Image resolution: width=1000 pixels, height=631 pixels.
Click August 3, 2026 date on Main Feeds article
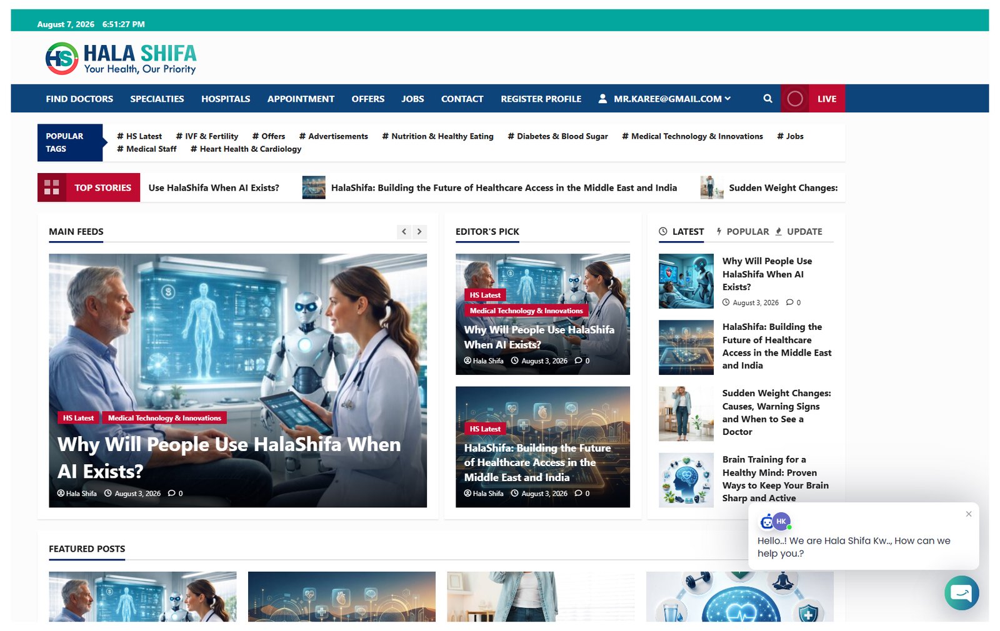(132, 494)
